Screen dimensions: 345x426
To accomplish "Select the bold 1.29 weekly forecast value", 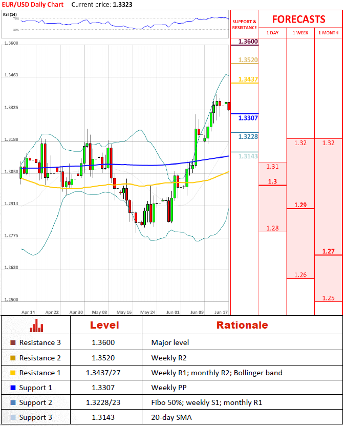I will 300,205.
